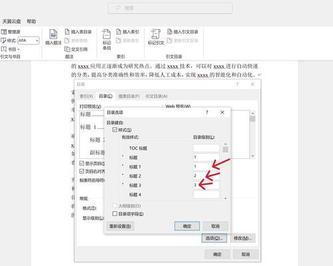The width and height of the screenshot is (333, 266).
Task: Click 插入表目录 in the ribbon
Action: (78, 32)
